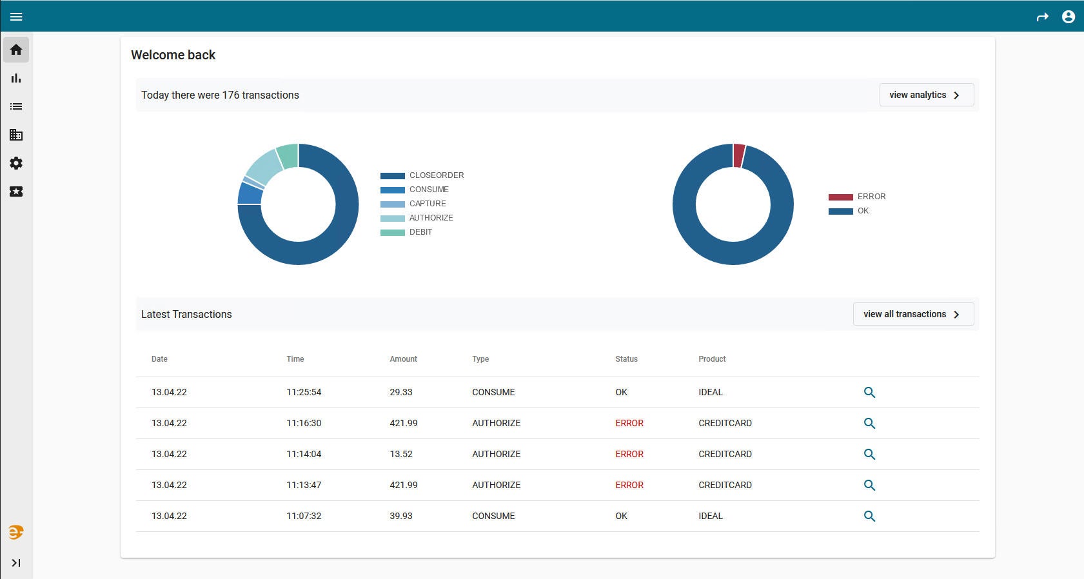Image resolution: width=1084 pixels, height=579 pixels.
Task: View details of the 11:25:54 transaction via magnifier
Action: [869, 392]
